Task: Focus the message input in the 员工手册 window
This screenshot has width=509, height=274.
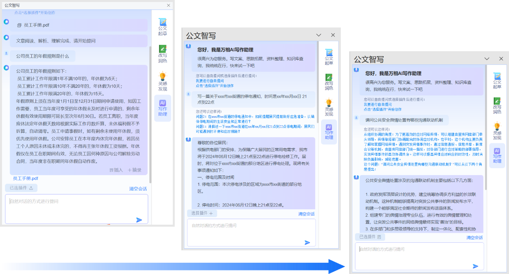Action: tap(77, 209)
